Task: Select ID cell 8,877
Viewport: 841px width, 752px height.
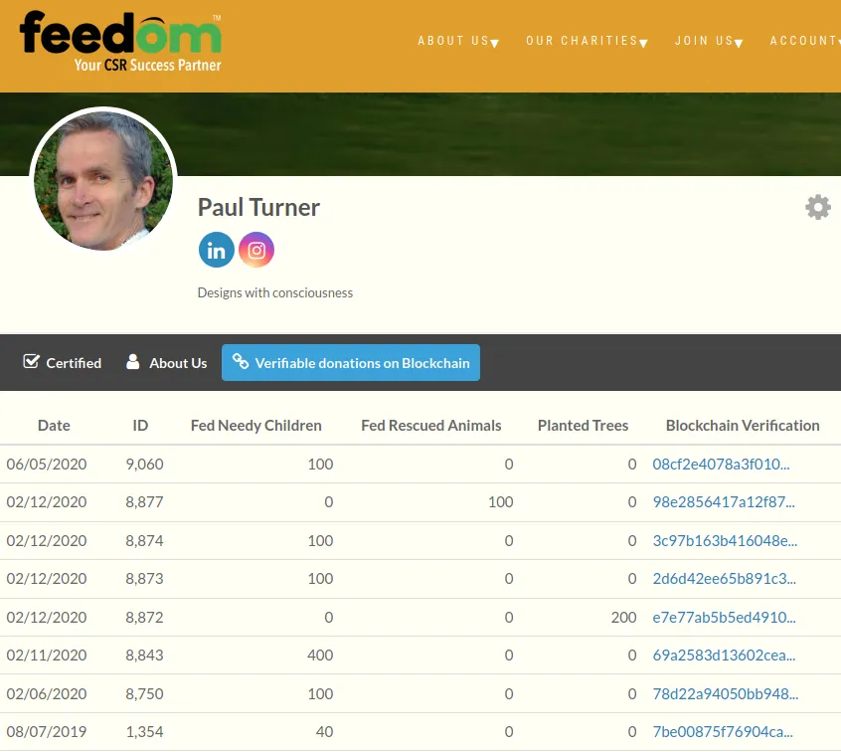Action: click(144, 502)
